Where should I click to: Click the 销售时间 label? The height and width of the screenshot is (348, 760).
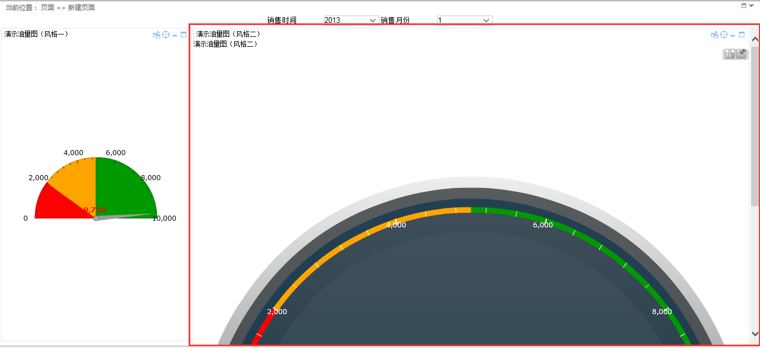tap(282, 20)
